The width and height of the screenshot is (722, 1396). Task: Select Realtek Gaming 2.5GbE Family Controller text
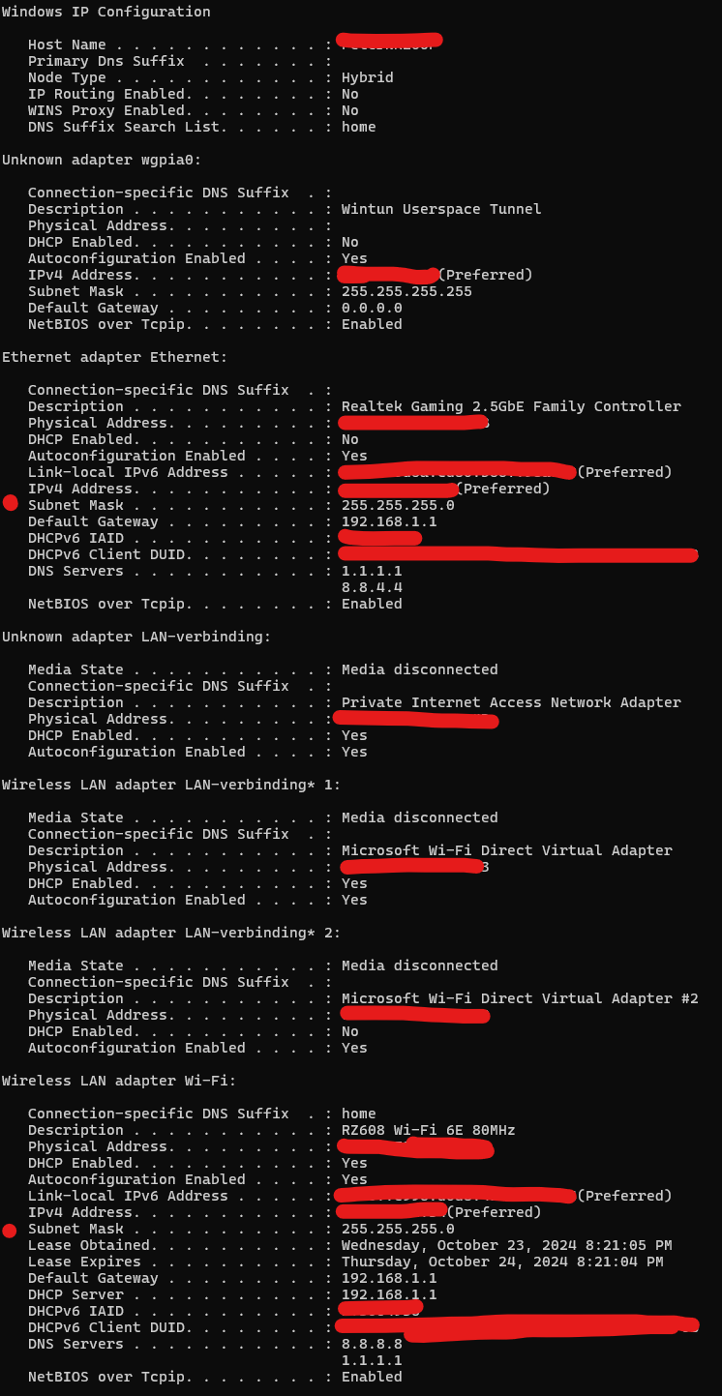point(511,406)
